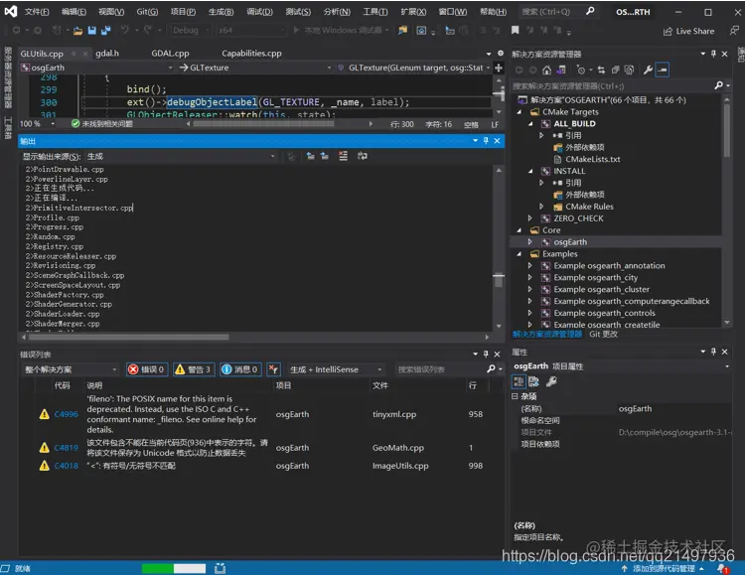
Task: Click the Home icon in Solution Explorer toolbar
Action: pyautogui.click(x=547, y=70)
